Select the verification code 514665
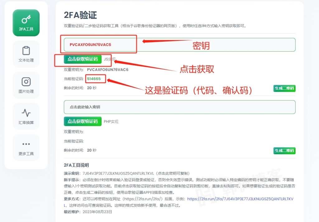Viewport: 319px width, 222px height. [95, 79]
